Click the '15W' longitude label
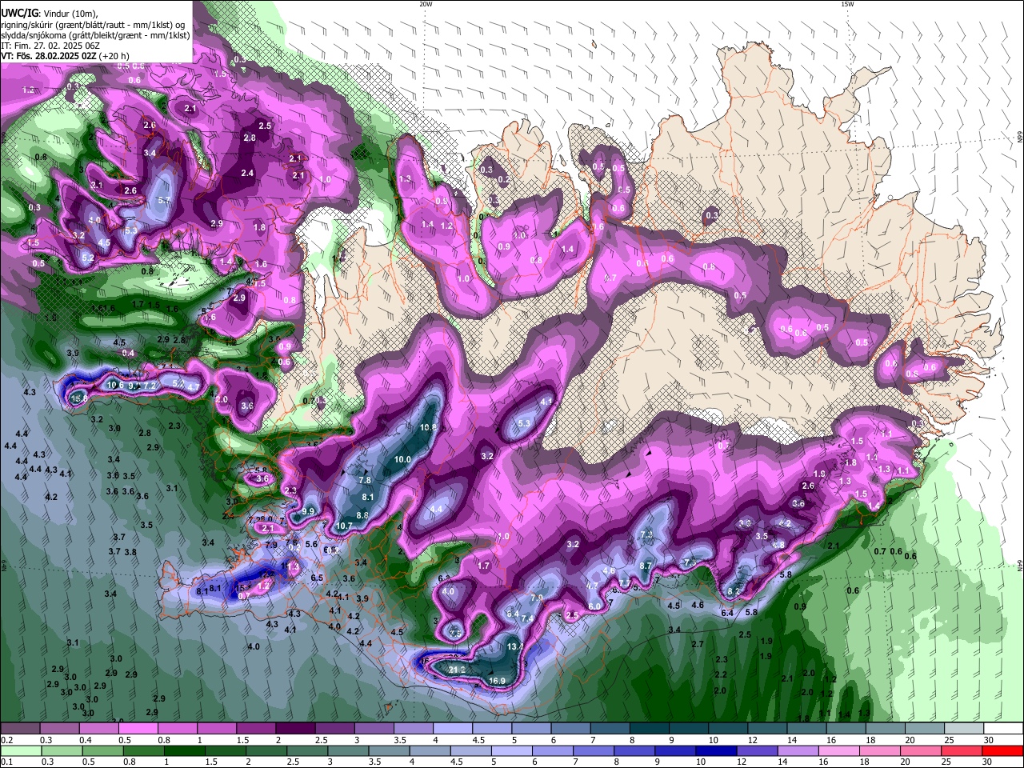The image size is (1024, 768). pyautogui.click(x=848, y=4)
